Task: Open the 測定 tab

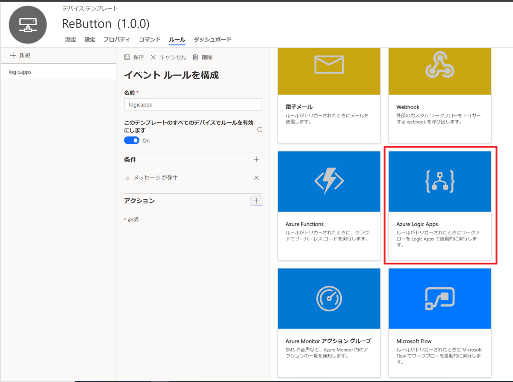Action: [x=71, y=40]
